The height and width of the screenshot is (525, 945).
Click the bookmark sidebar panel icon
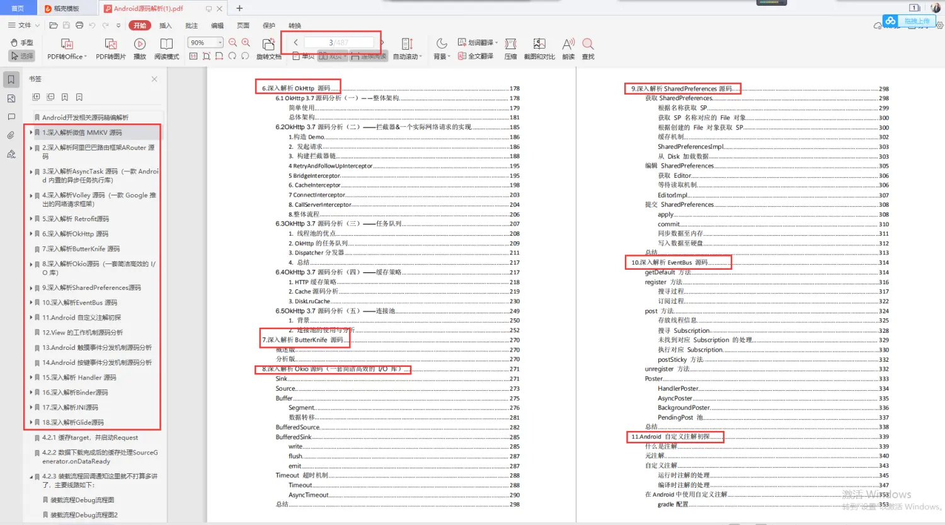tap(11, 79)
